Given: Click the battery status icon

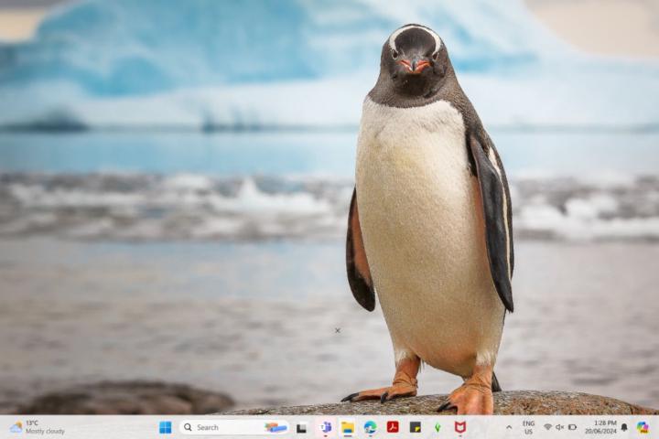Looking at the screenshot, I should pos(572,427).
